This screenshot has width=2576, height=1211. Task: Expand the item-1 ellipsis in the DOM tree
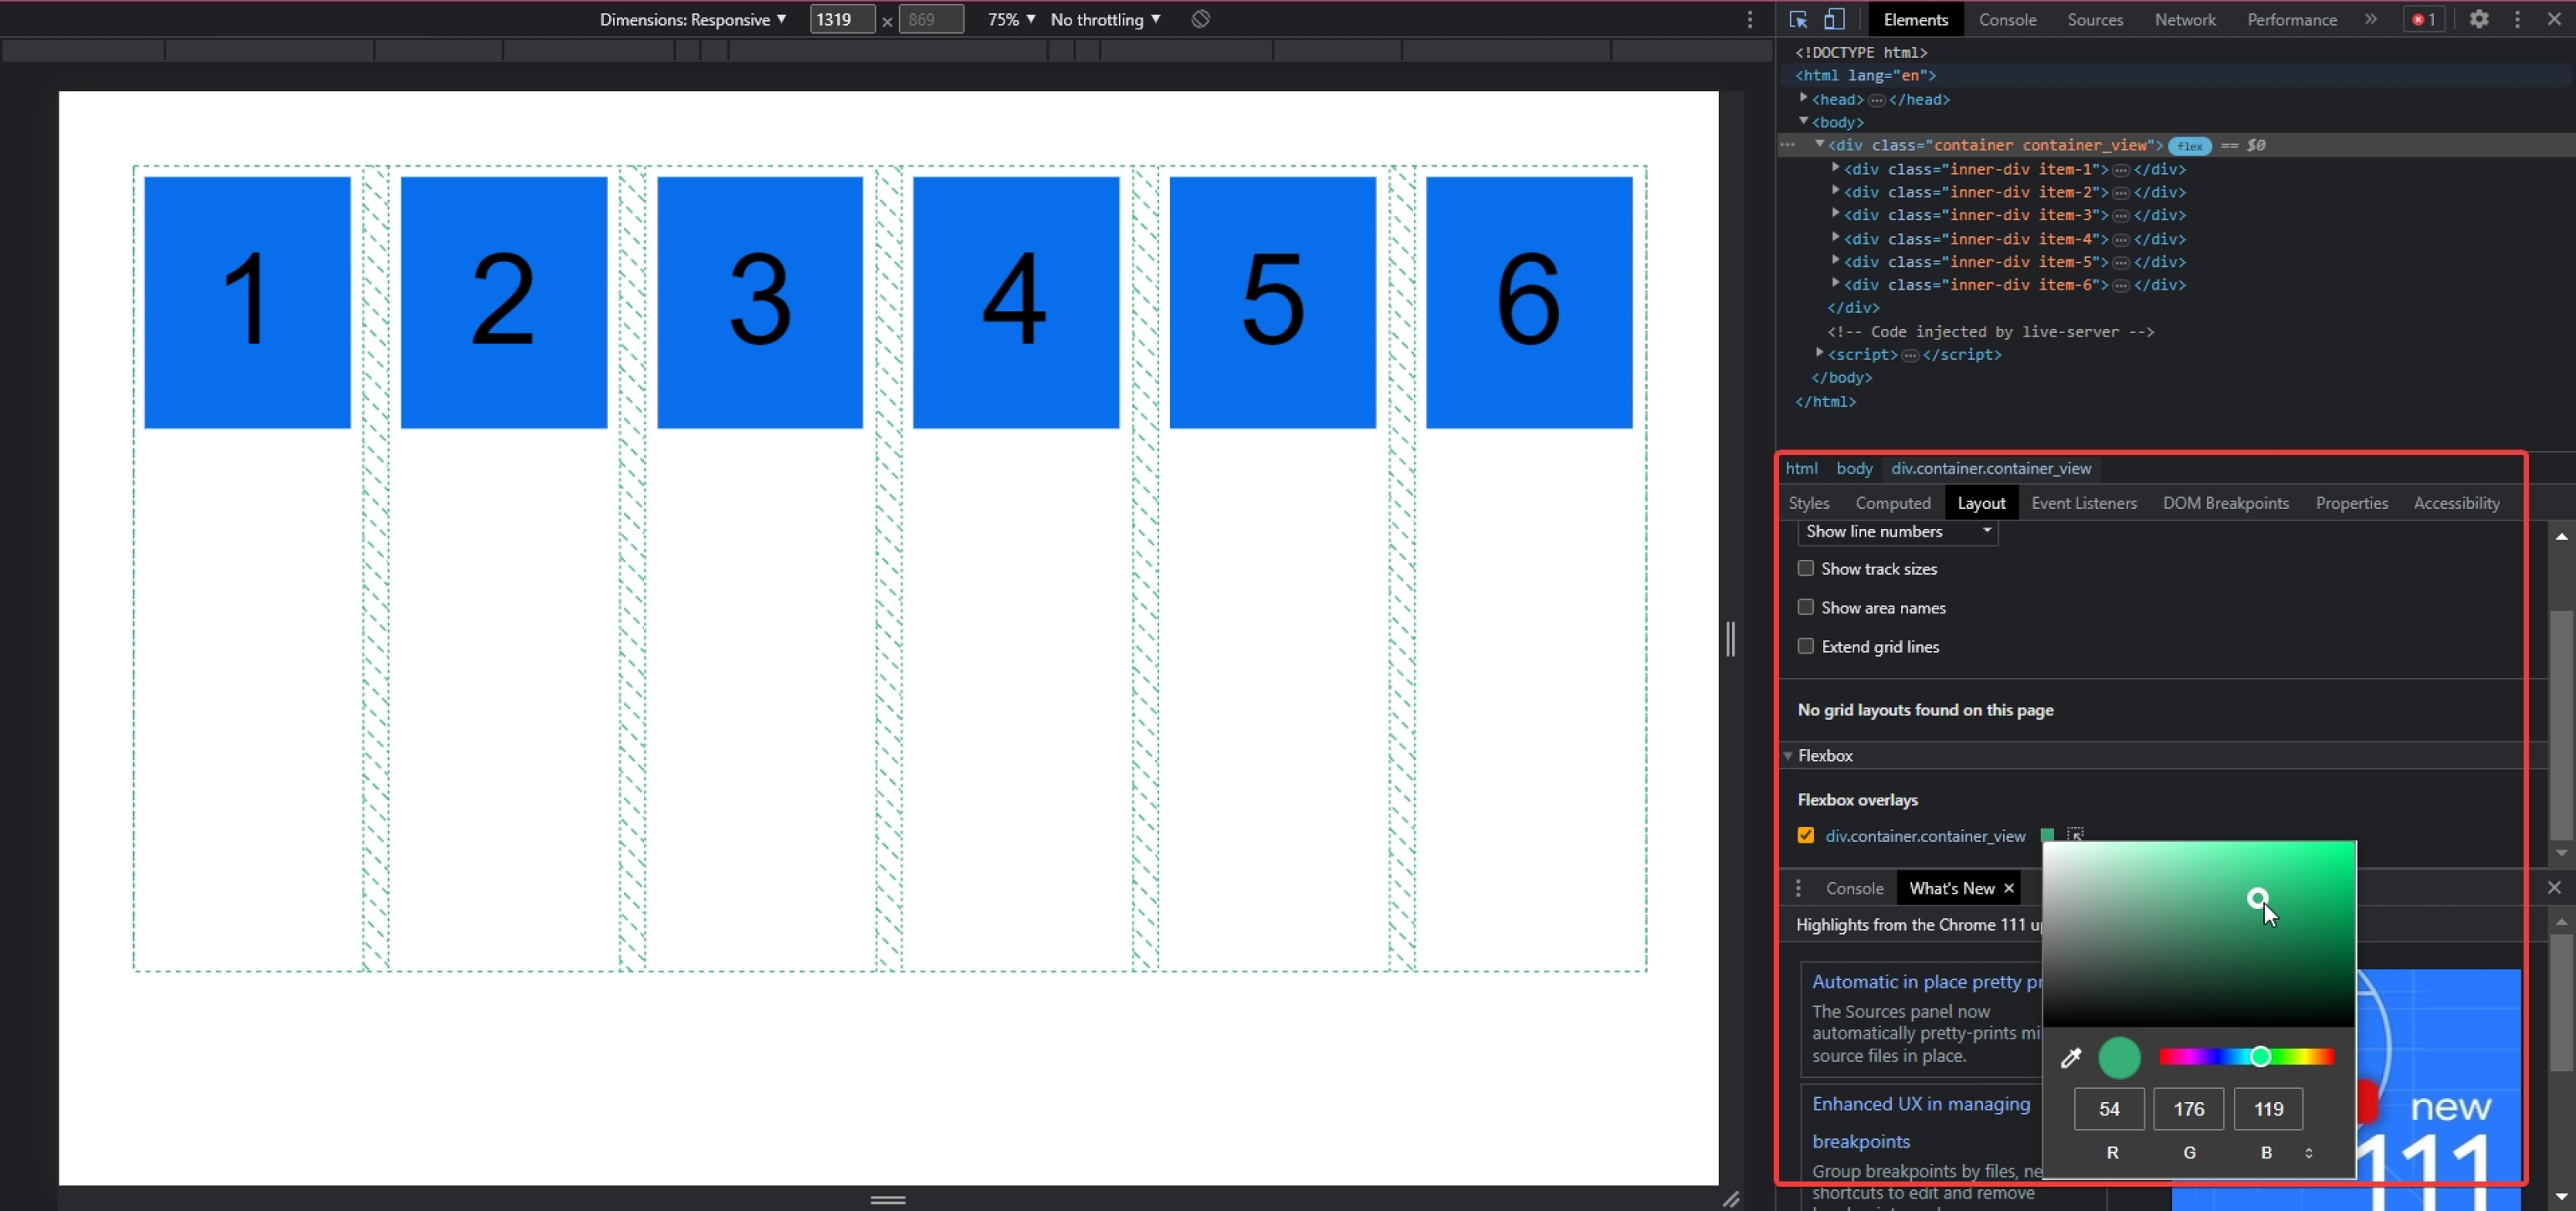click(2120, 170)
